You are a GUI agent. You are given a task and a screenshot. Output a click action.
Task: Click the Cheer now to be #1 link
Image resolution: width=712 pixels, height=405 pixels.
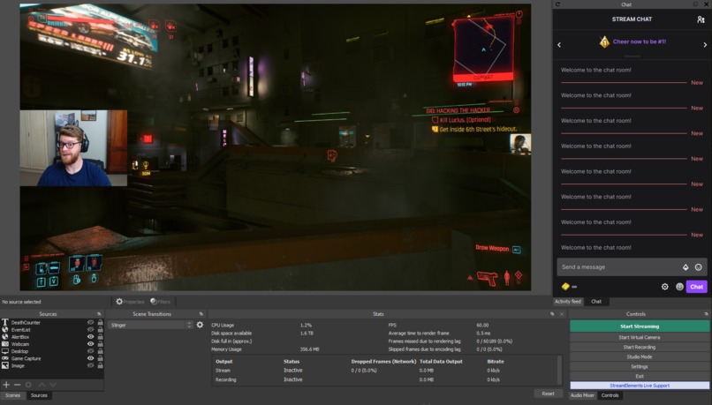640,41
